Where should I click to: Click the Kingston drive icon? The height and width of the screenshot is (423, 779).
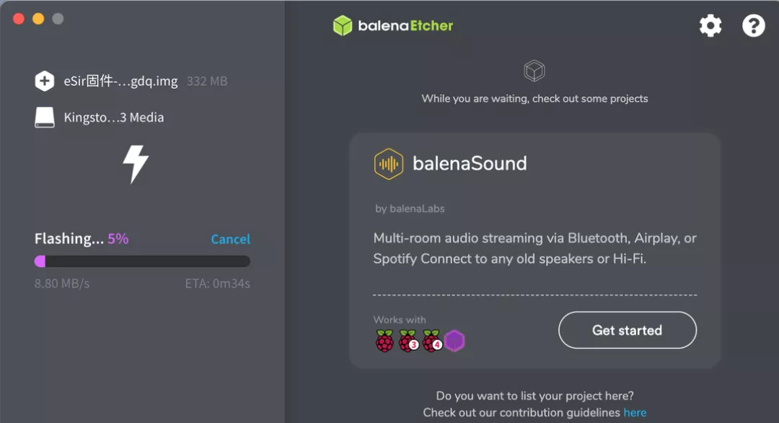(x=44, y=118)
